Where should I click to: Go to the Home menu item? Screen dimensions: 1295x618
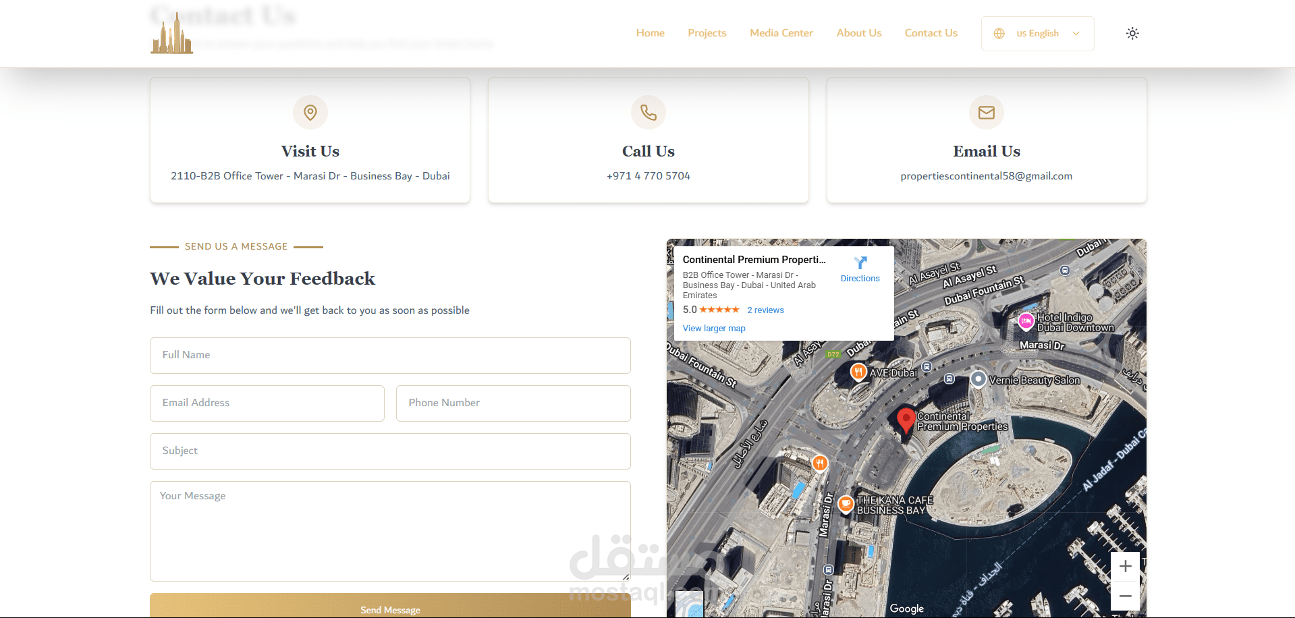[x=650, y=33]
